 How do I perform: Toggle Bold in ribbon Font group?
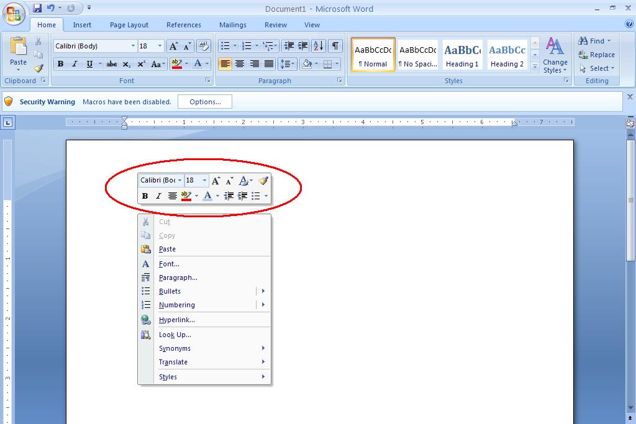click(x=60, y=64)
